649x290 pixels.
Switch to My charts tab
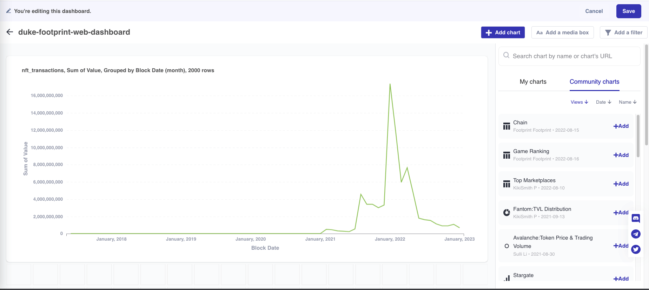[533, 82]
